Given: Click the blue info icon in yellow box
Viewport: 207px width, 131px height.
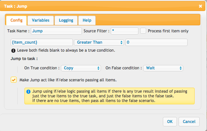Looking at the screenshot, I should point(28,92).
